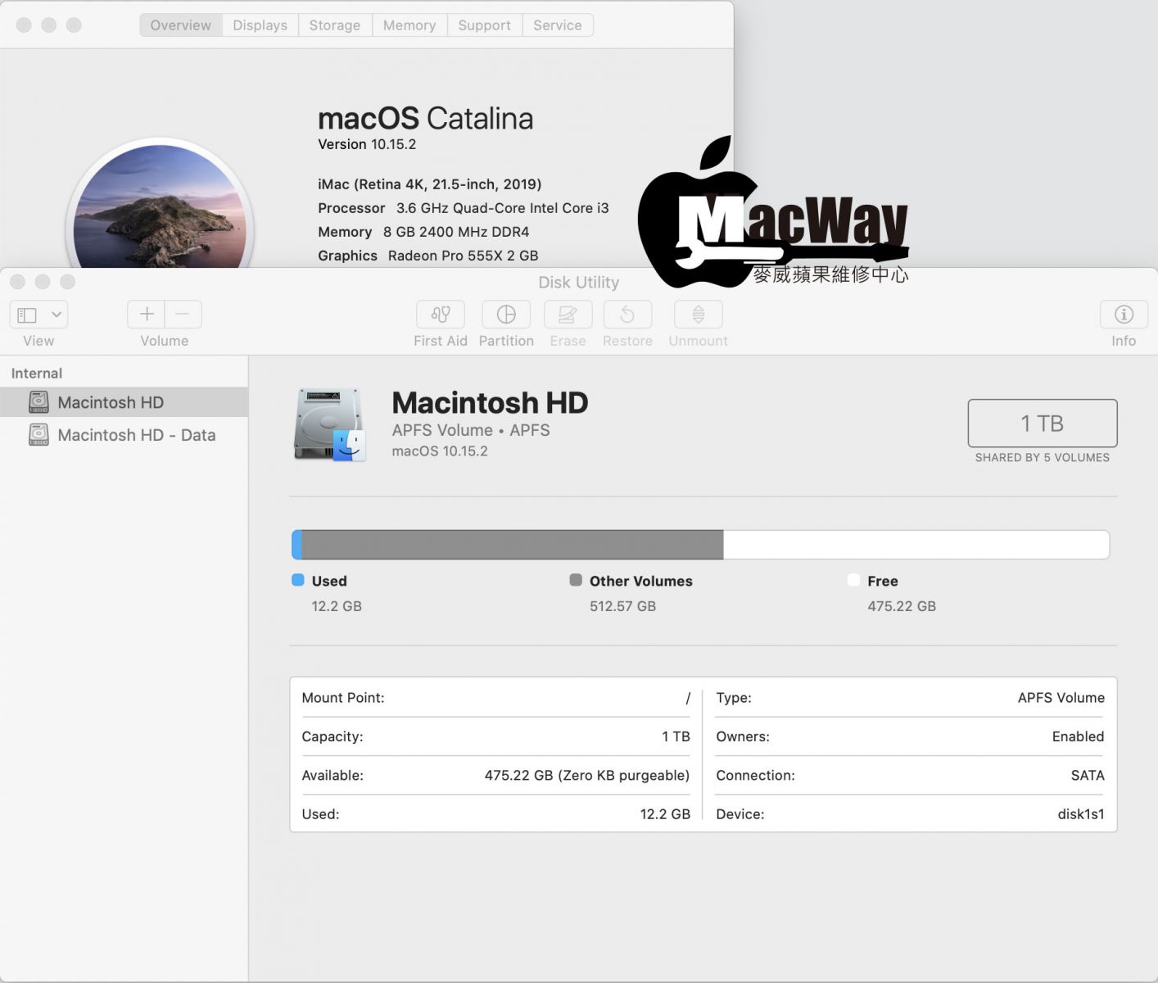Viewport: 1158px width, 983px height.
Task: Click the Disk Utility window title
Action: click(579, 283)
